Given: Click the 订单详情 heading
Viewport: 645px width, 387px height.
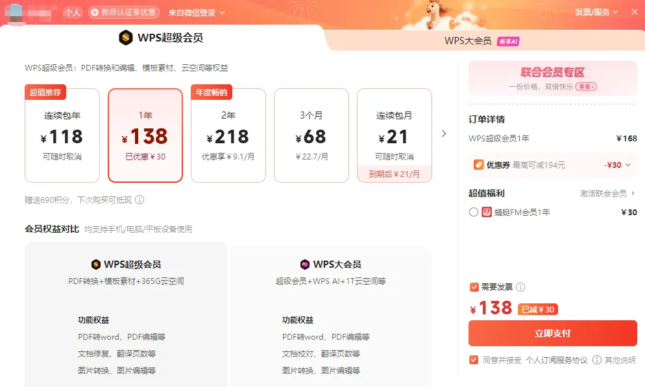Looking at the screenshot, I should 487,119.
